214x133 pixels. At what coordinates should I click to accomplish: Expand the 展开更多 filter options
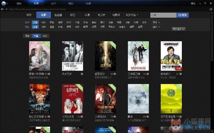(179, 29)
